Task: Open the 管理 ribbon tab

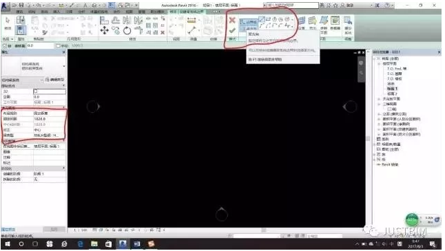Action: click(x=142, y=12)
